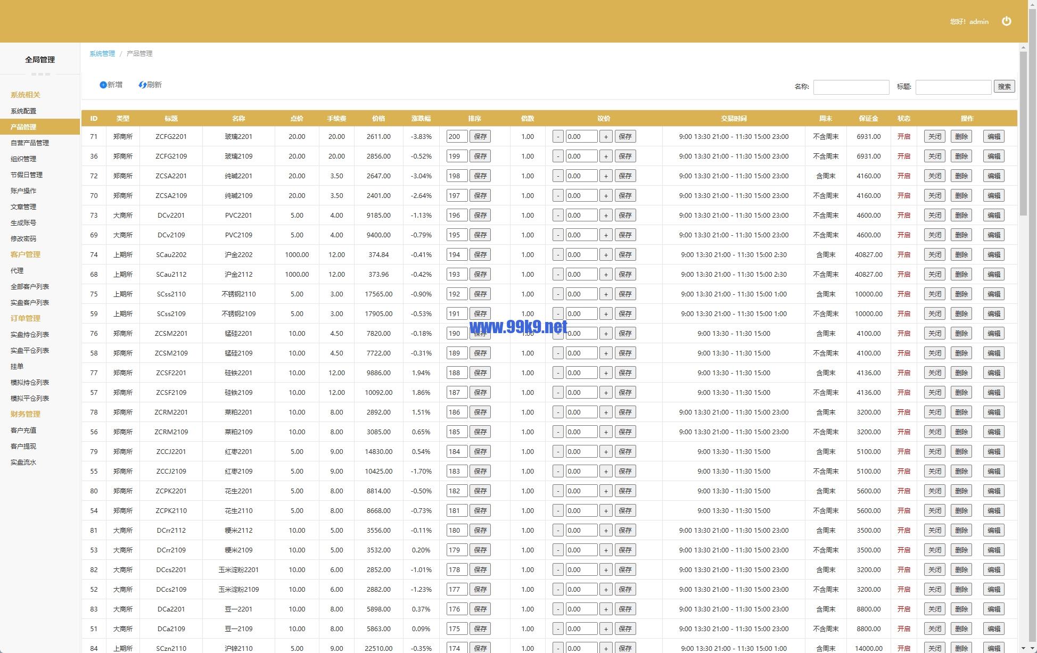Click sort input with value 182
Screen dimensions: 1037x653
457,491
